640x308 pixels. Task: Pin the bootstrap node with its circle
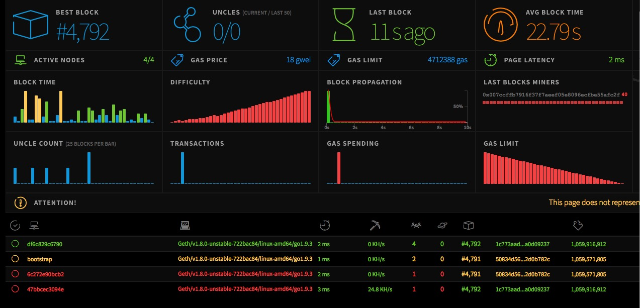15,259
